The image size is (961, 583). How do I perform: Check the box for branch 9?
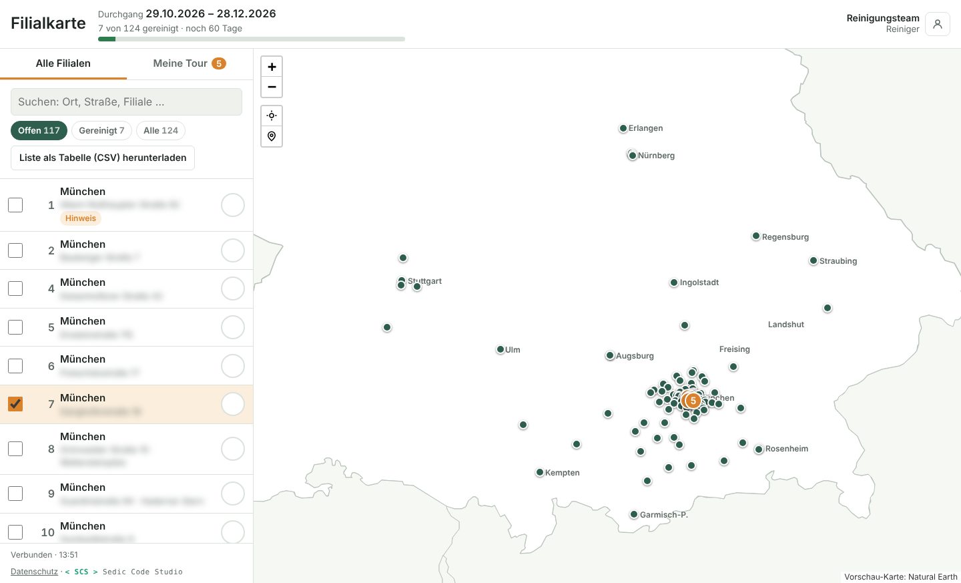15,494
